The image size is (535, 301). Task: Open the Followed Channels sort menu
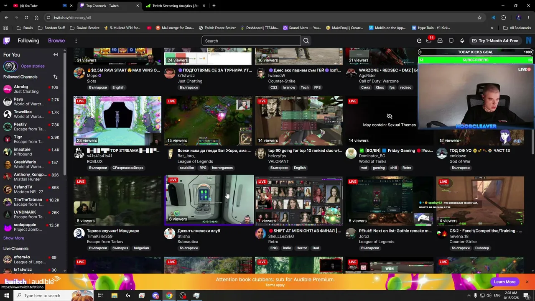55,77
